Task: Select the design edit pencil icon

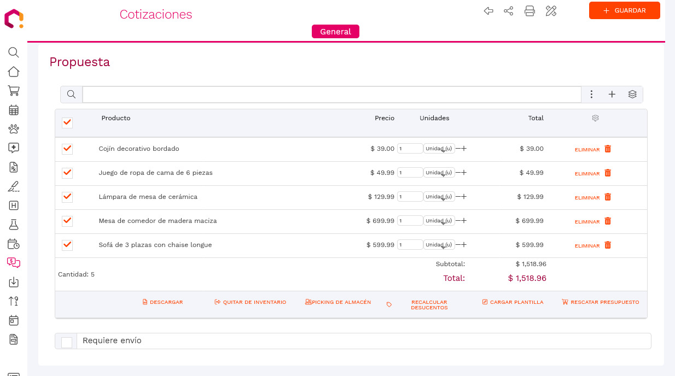Action: coord(551,10)
